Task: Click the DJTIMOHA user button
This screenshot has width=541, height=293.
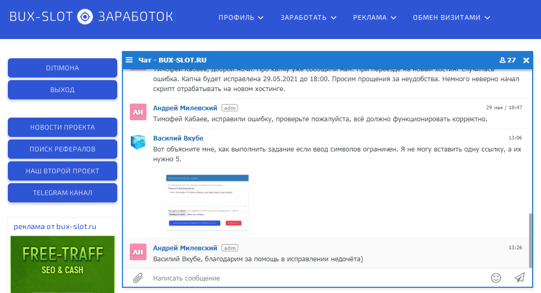Action: (x=63, y=68)
